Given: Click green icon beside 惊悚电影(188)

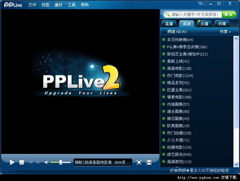Looking at the screenshot, I should 164,97.
